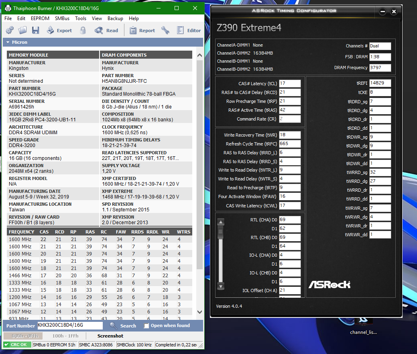Click SMBClock 100 kHz status entry
Screen dimensions: 417x354
[134, 345]
